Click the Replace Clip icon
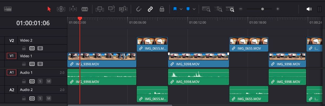 point(123,9)
